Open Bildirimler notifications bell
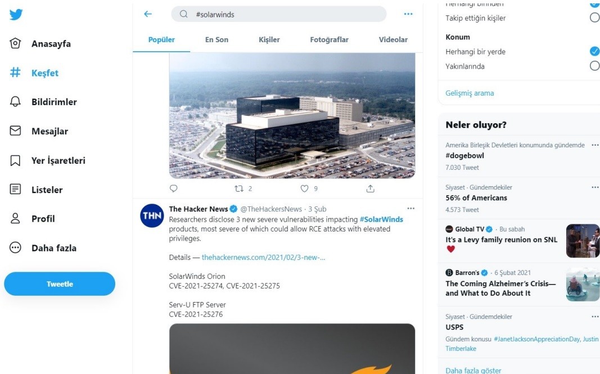This screenshot has width=600, height=374. tap(16, 102)
